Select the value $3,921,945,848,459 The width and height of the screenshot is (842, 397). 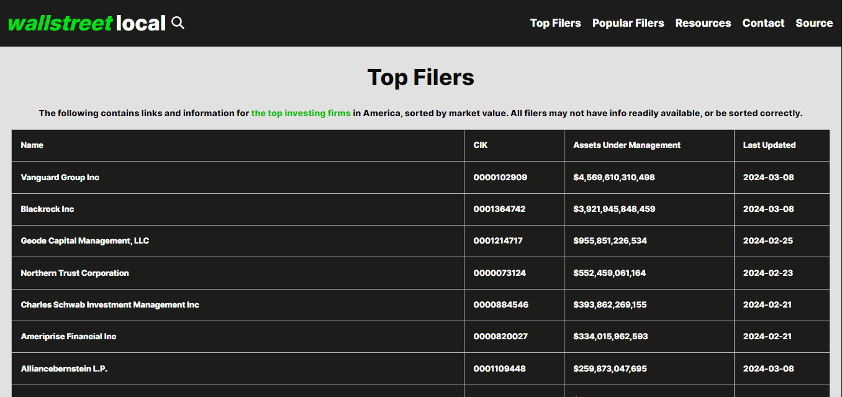(614, 209)
